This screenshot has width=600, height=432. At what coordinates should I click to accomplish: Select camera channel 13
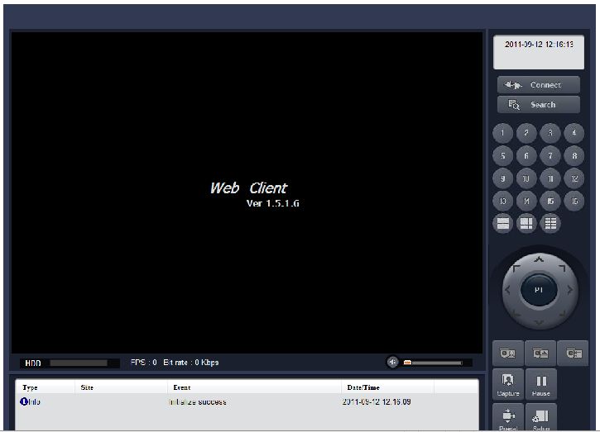pyautogui.click(x=502, y=202)
